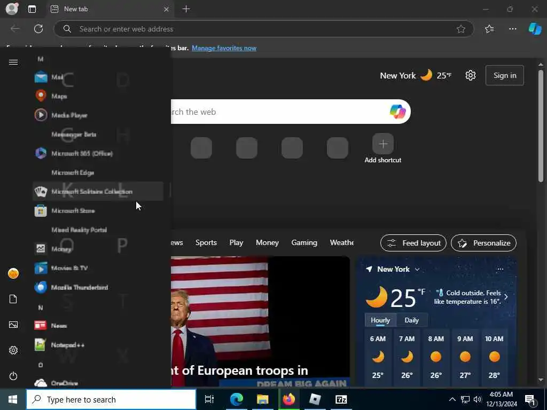Open the user account icon in Start sidebar

point(13,274)
